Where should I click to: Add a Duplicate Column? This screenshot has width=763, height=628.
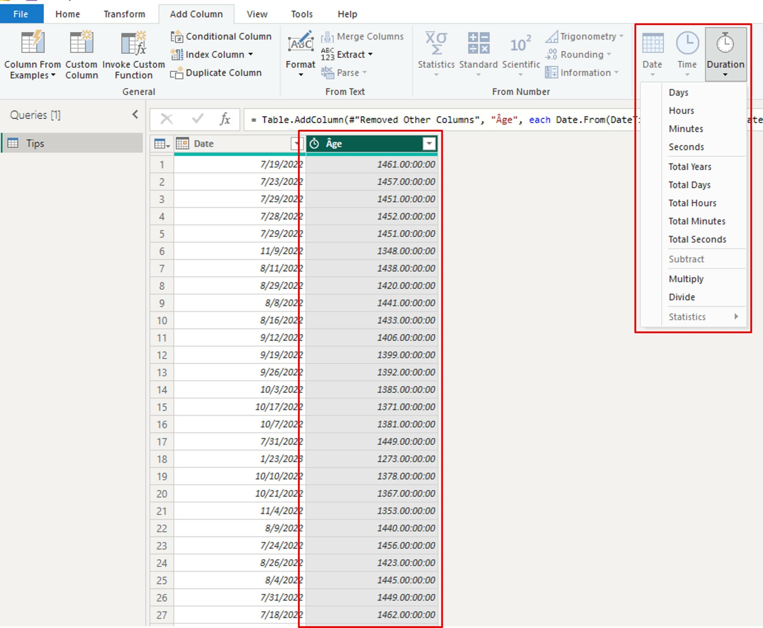pos(216,73)
